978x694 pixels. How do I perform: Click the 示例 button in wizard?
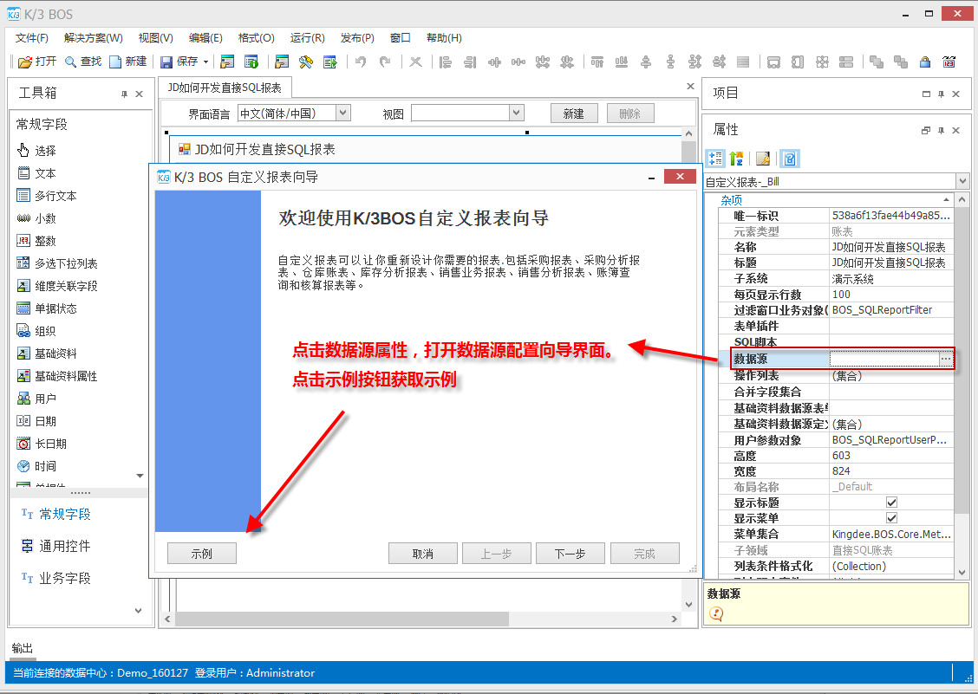[201, 553]
